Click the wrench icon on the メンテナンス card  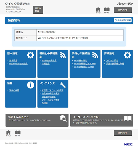tap(63, 85)
